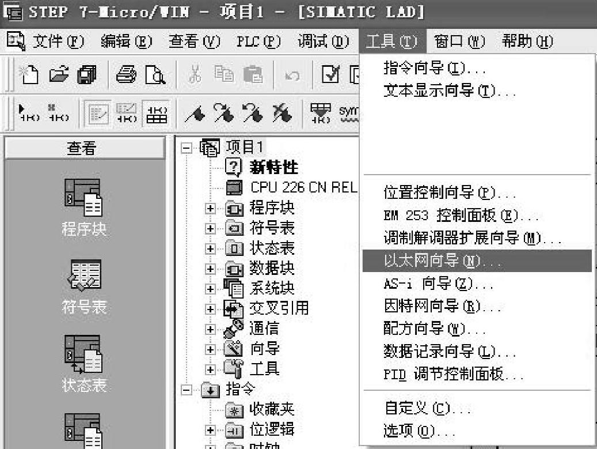Click the sym toolbar icon
This screenshot has height=449, width=597.
[349, 113]
